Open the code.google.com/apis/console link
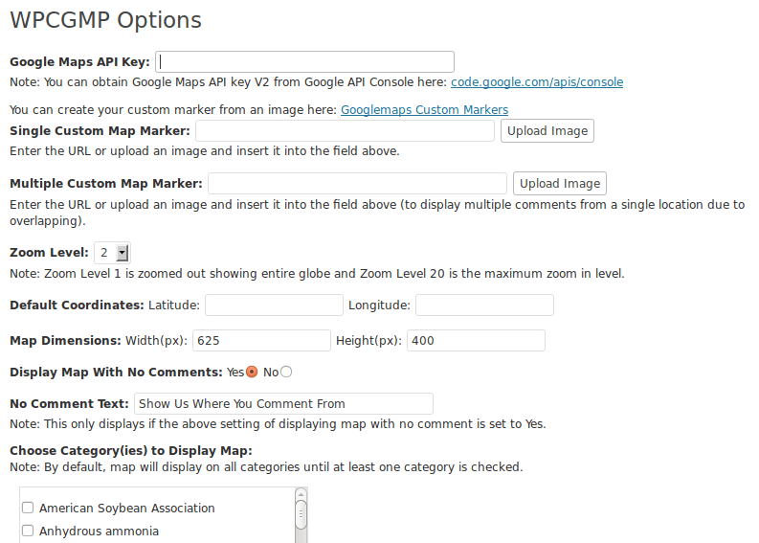Image resolution: width=759 pixels, height=543 pixels. pyautogui.click(x=537, y=81)
